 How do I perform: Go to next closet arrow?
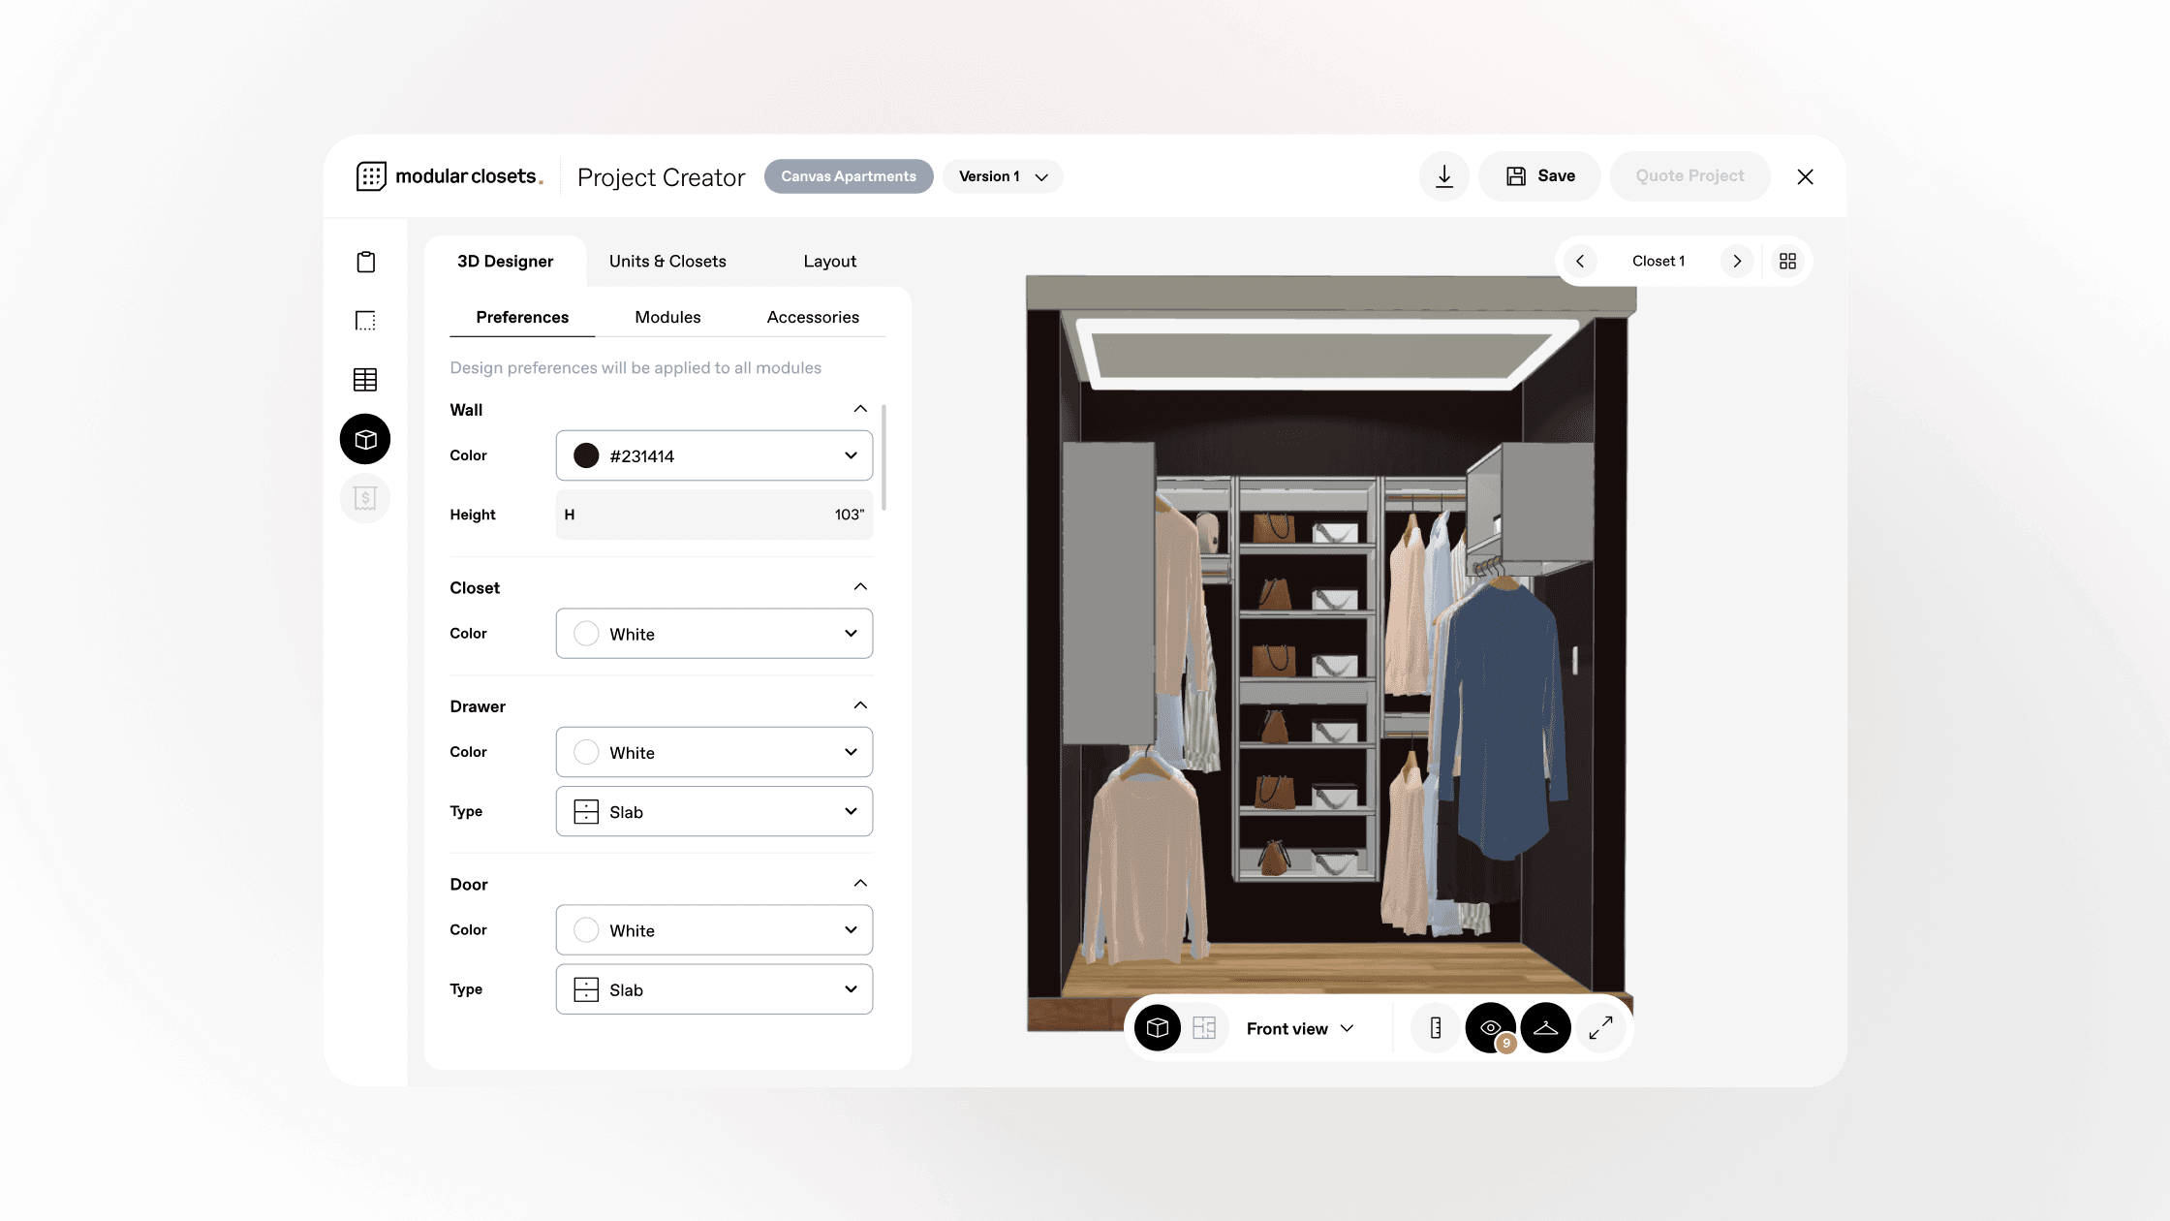click(x=1736, y=262)
